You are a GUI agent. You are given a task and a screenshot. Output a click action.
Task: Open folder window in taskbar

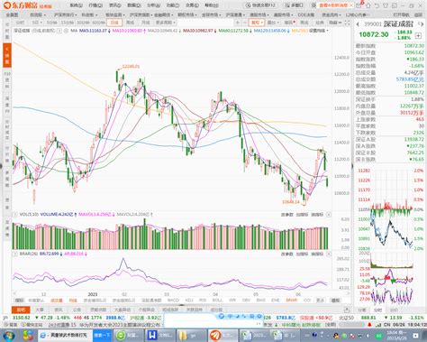(x=191, y=335)
